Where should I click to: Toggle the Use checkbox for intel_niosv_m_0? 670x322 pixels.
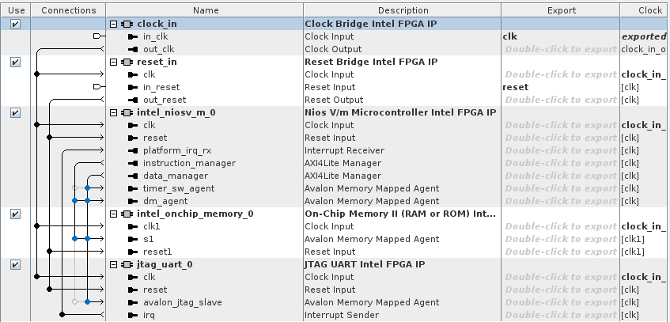(x=15, y=112)
